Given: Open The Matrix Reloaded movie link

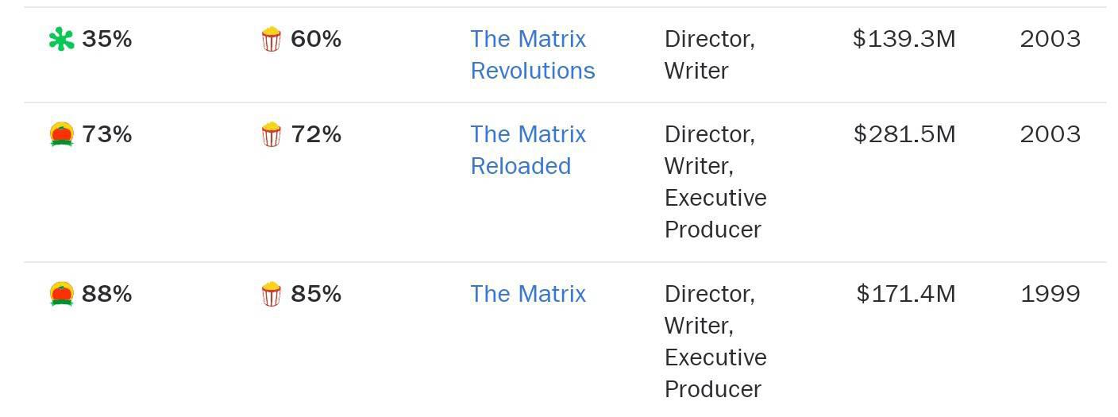Looking at the screenshot, I should point(529,150).
